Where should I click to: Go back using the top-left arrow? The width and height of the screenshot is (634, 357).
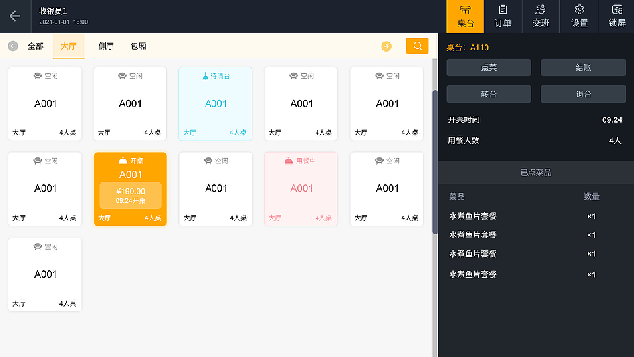15,16
